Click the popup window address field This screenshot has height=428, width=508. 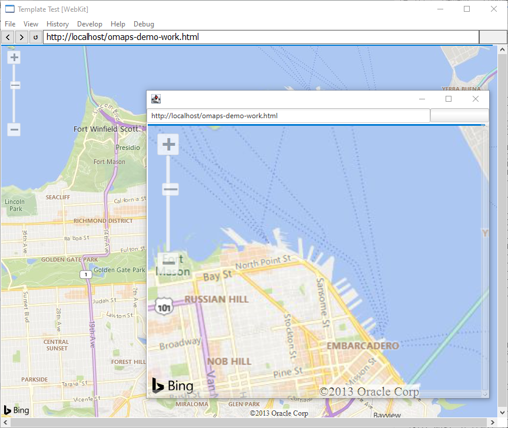(x=288, y=116)
